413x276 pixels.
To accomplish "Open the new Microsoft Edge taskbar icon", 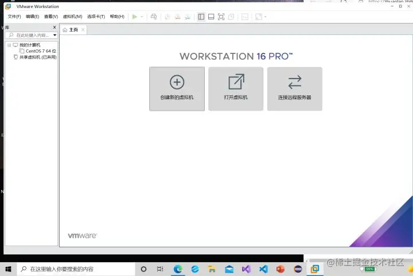I will 178,269.
